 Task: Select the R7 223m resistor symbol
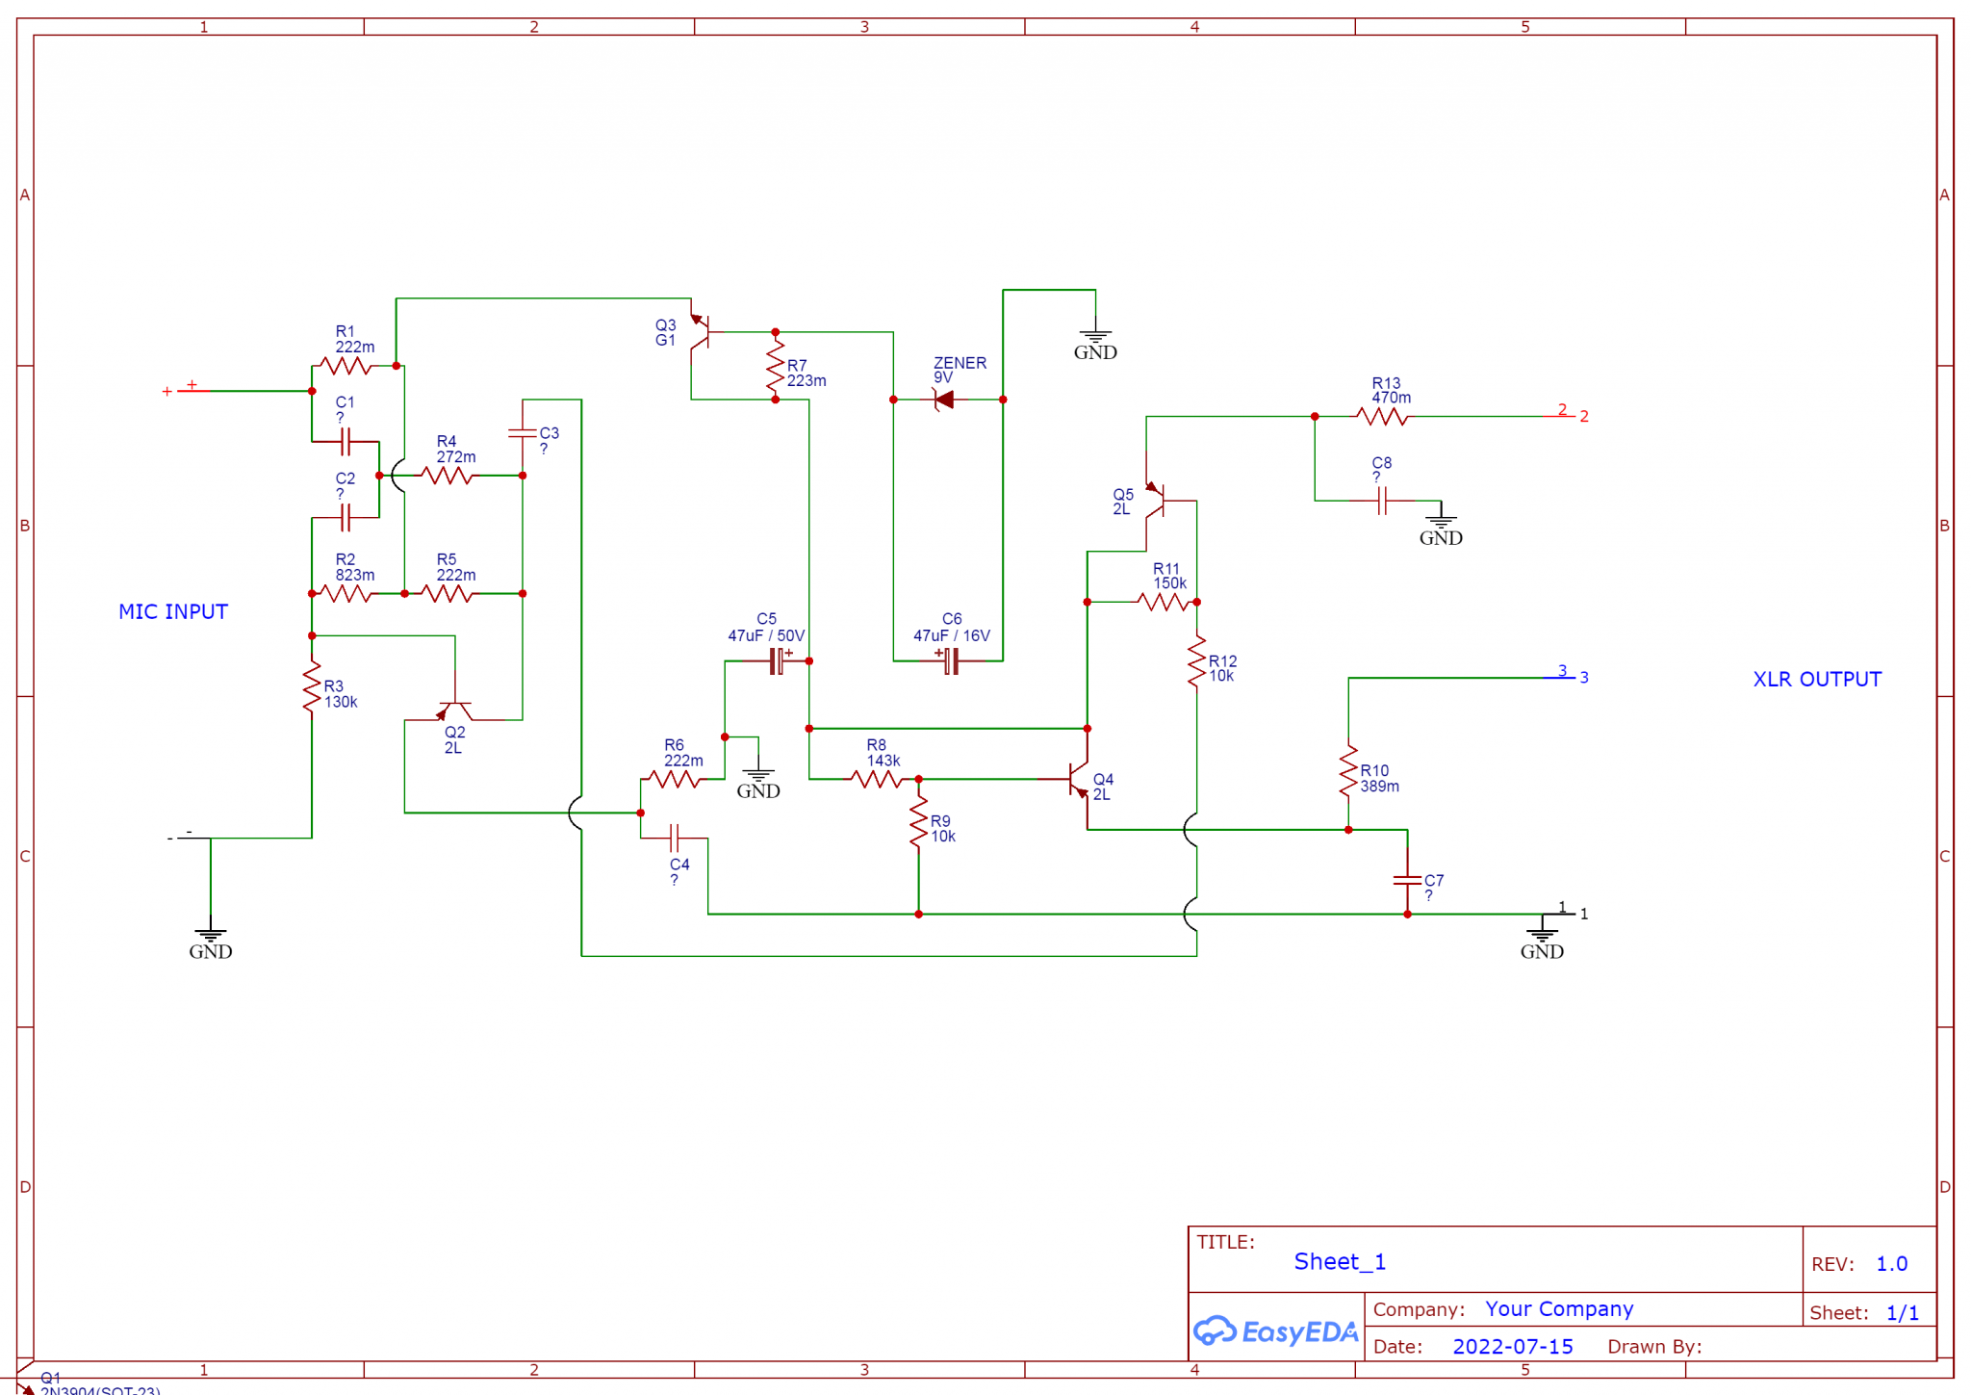coord(776,366)
